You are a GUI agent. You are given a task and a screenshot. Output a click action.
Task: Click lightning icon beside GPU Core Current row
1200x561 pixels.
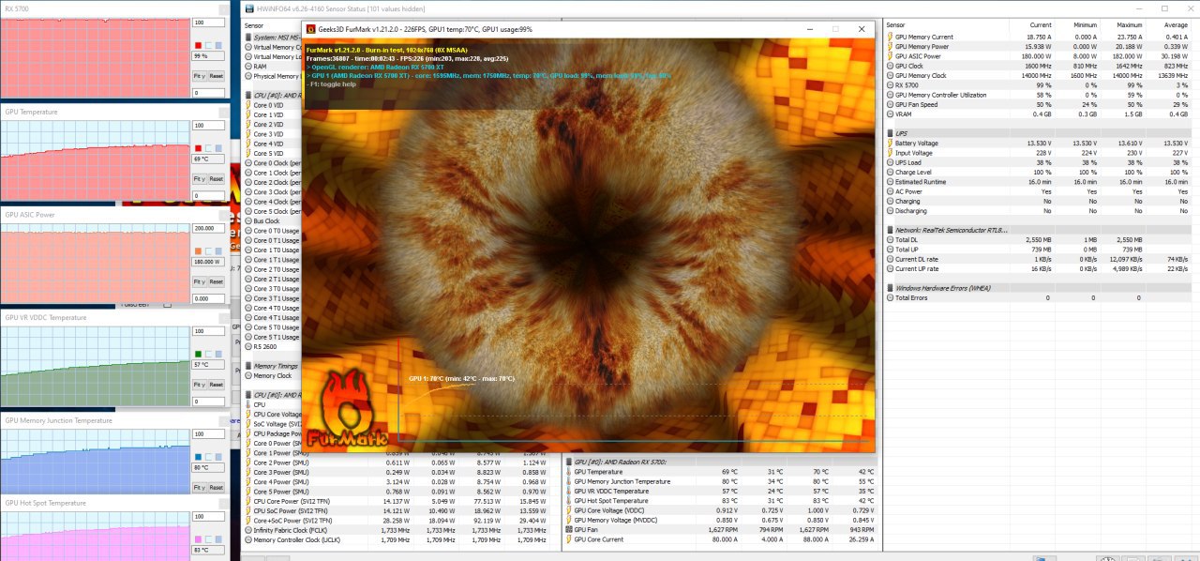pyautogui.click(x=567, y=539)
